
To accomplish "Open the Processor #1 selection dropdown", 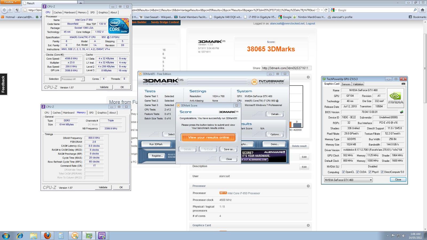I will tap(73, 79).
